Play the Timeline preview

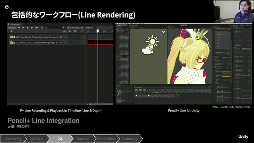click(28, 28)
